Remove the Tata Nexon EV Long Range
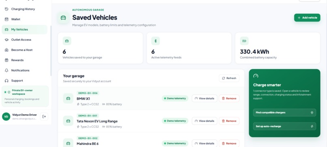This screenshot has width=327, height=147. 229,121
